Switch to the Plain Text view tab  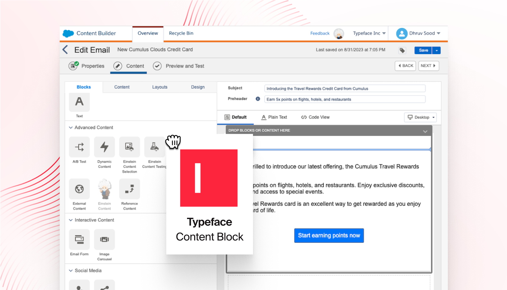[x=274, y=117]
